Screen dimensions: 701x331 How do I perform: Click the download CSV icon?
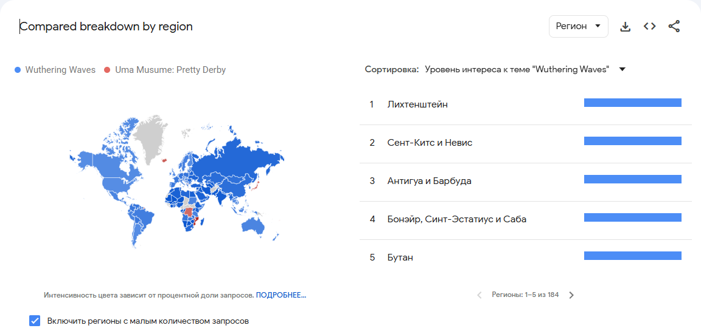pos(625,27)
